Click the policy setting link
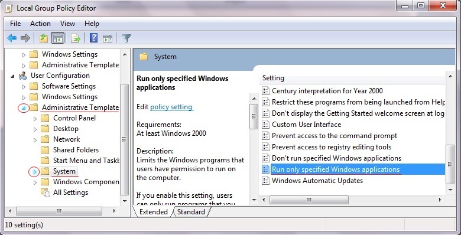This screenshot has height=235, width=461. pos(171,107)
